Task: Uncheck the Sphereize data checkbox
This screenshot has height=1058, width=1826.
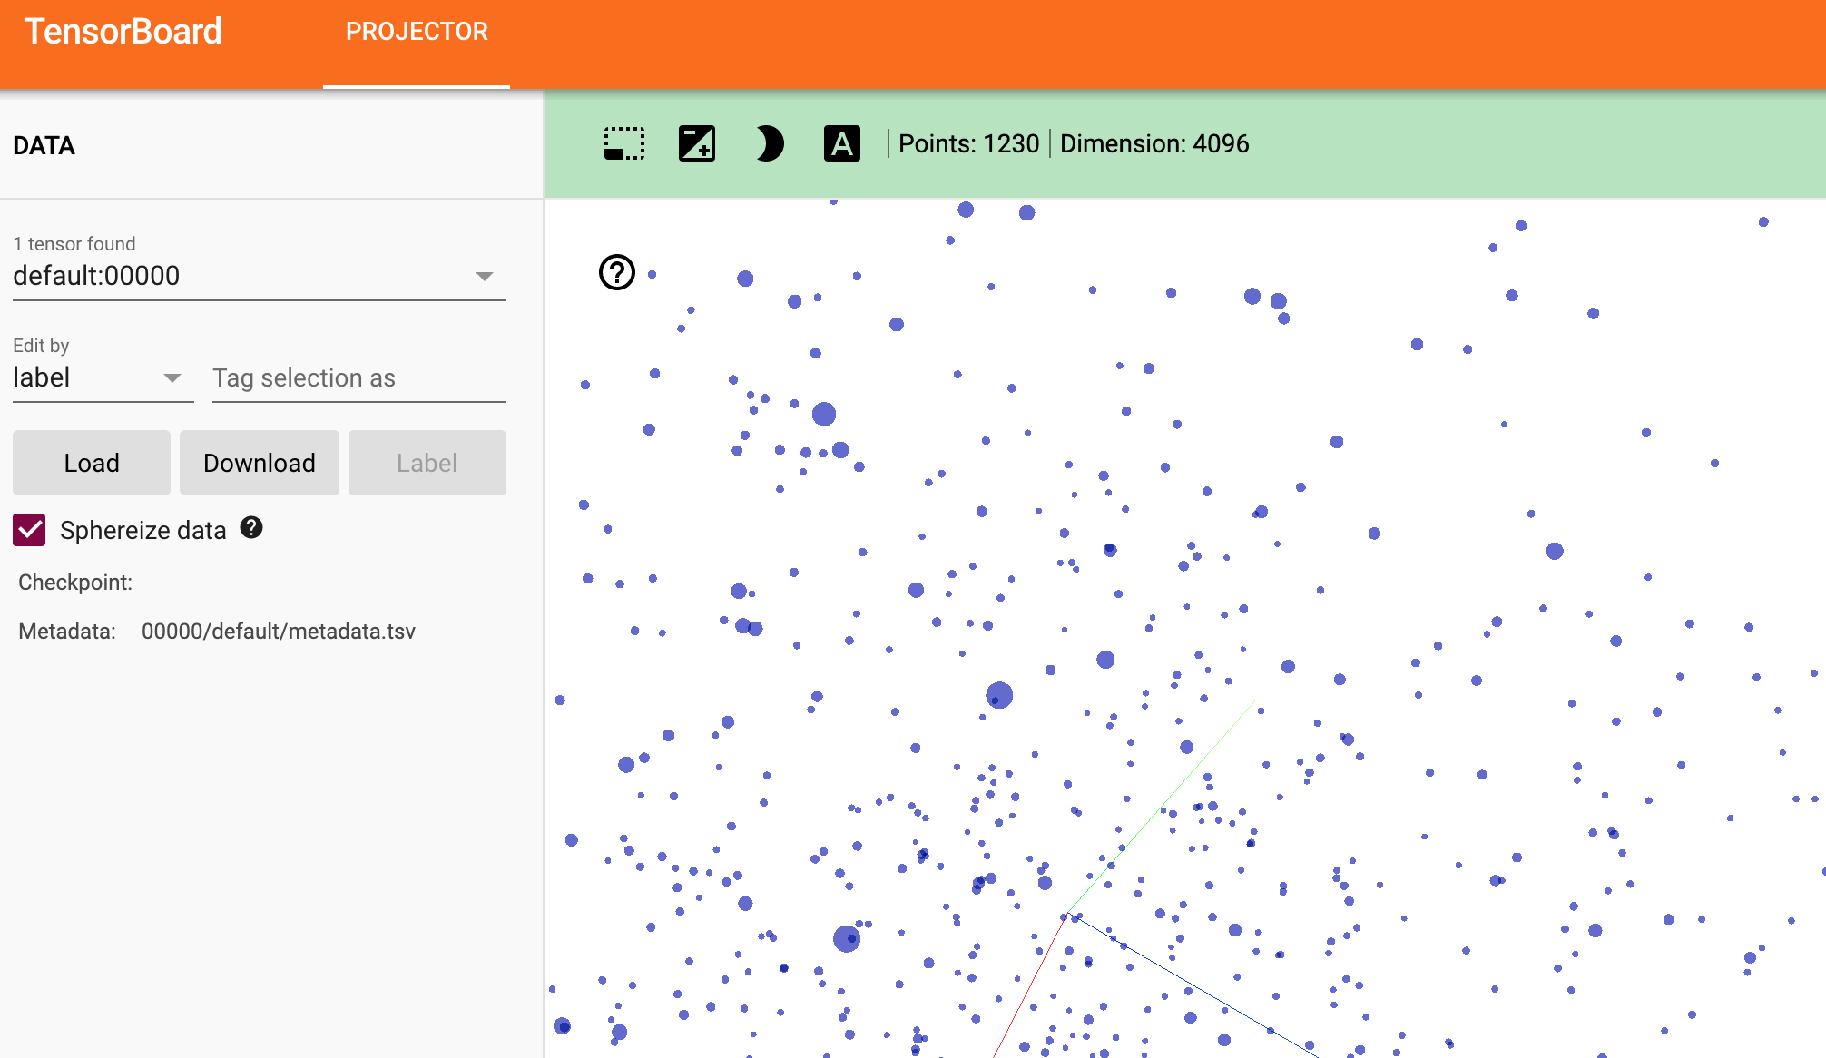Action: click(30, 530)
